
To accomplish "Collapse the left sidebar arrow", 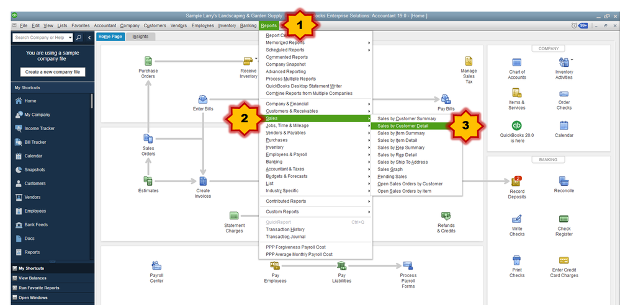I will click(x=89, y=38).
